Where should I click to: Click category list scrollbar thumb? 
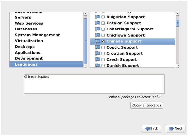pos(85,41)
